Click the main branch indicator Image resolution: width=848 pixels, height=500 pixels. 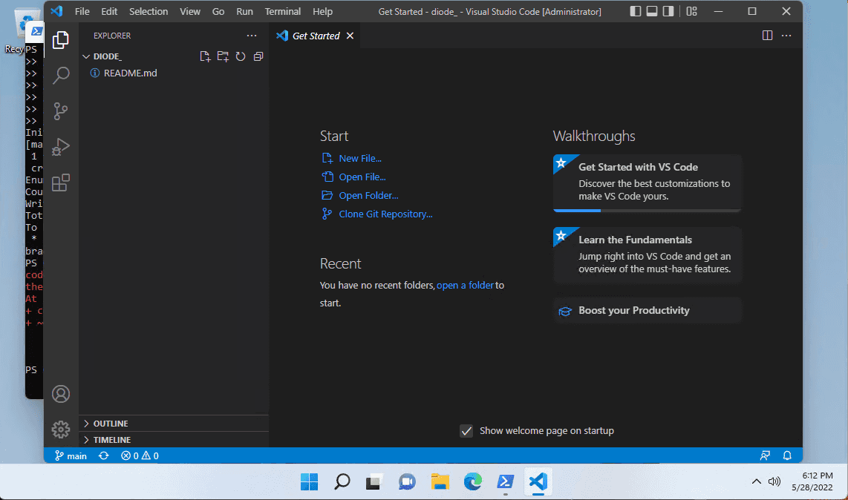71,455
